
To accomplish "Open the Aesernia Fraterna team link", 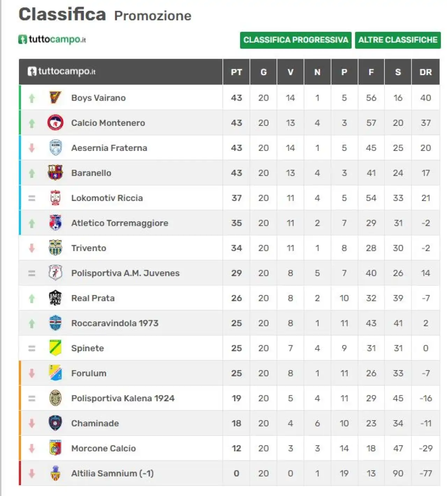I will 109,148.
